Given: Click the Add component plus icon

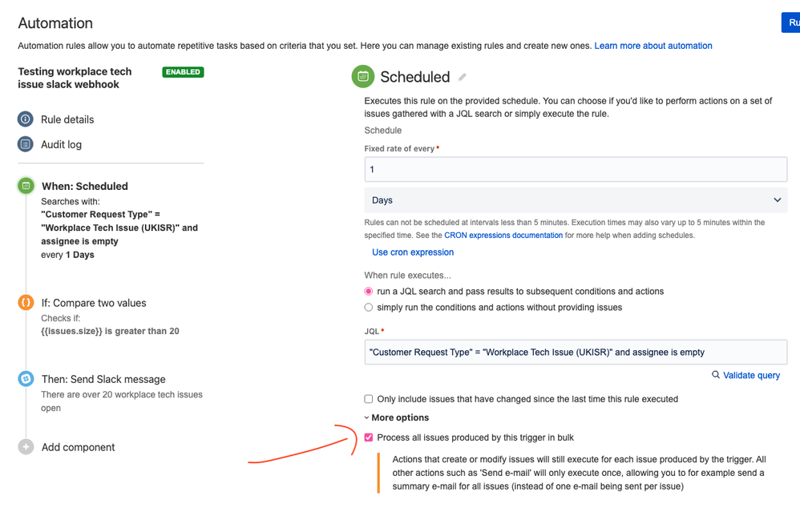Looking at the screenshot, I should coord(26,447).
